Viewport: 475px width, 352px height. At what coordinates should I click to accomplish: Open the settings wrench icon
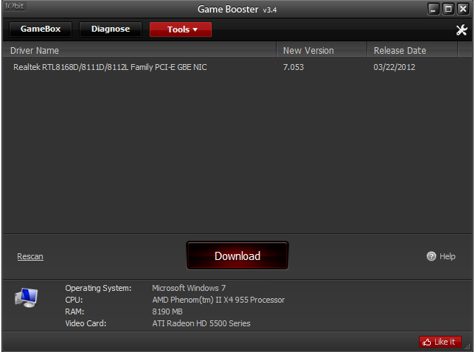click(x=462, y=29)
